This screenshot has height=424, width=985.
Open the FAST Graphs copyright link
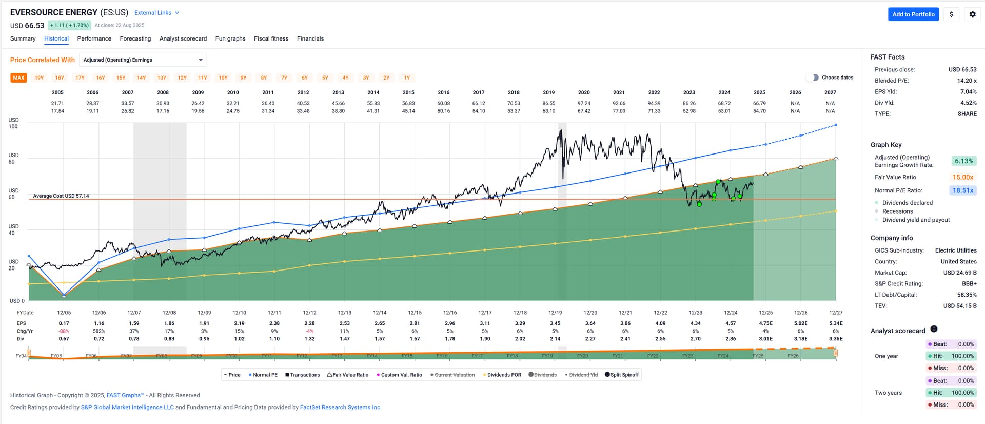pyautogui.click(x=125, y=395)
